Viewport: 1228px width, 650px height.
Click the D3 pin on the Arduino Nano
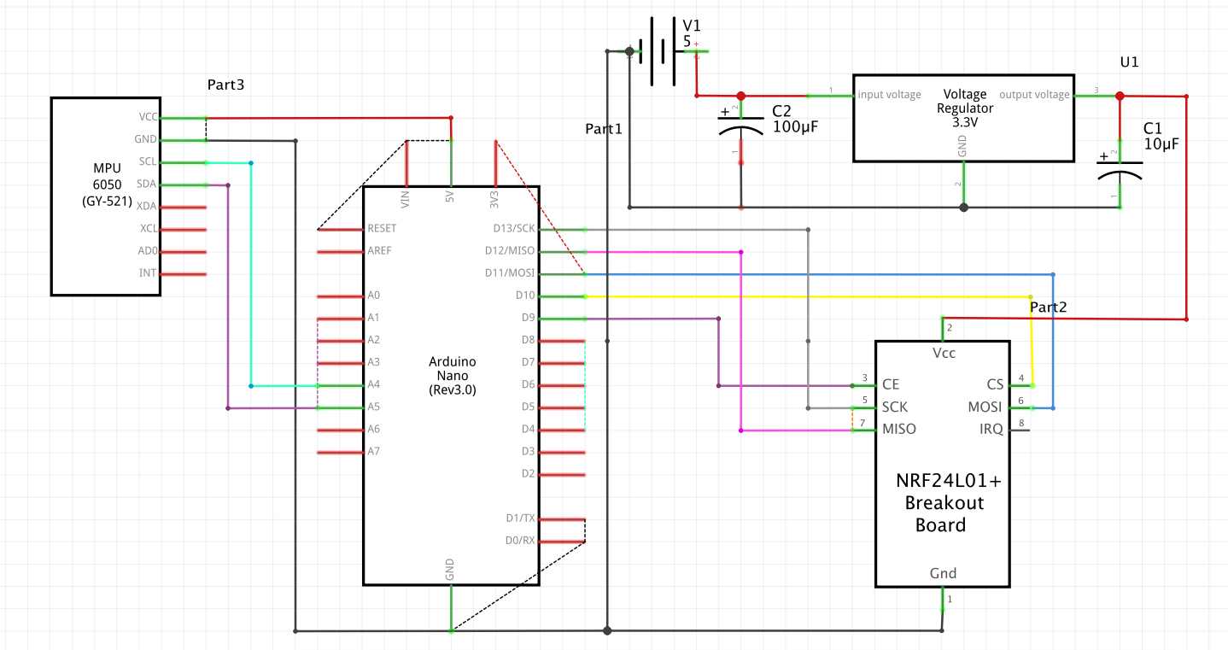(563, 452)
